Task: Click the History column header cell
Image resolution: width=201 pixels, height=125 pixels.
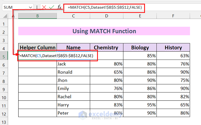Action: click(173, 47)
